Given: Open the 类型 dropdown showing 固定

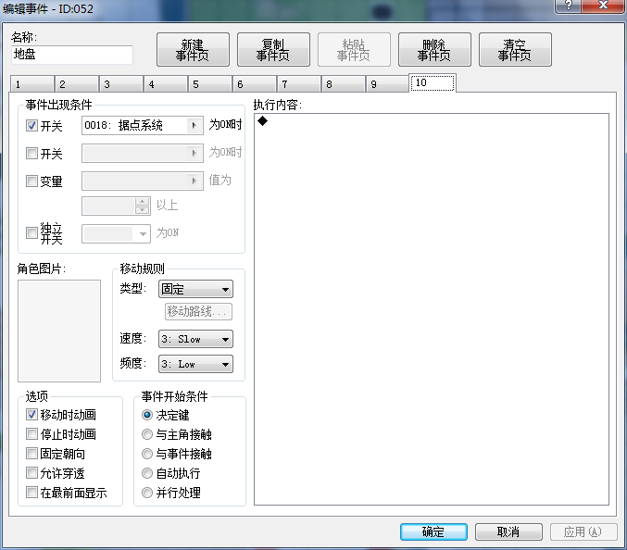Looking at the screenshot, I should [195, 289].
